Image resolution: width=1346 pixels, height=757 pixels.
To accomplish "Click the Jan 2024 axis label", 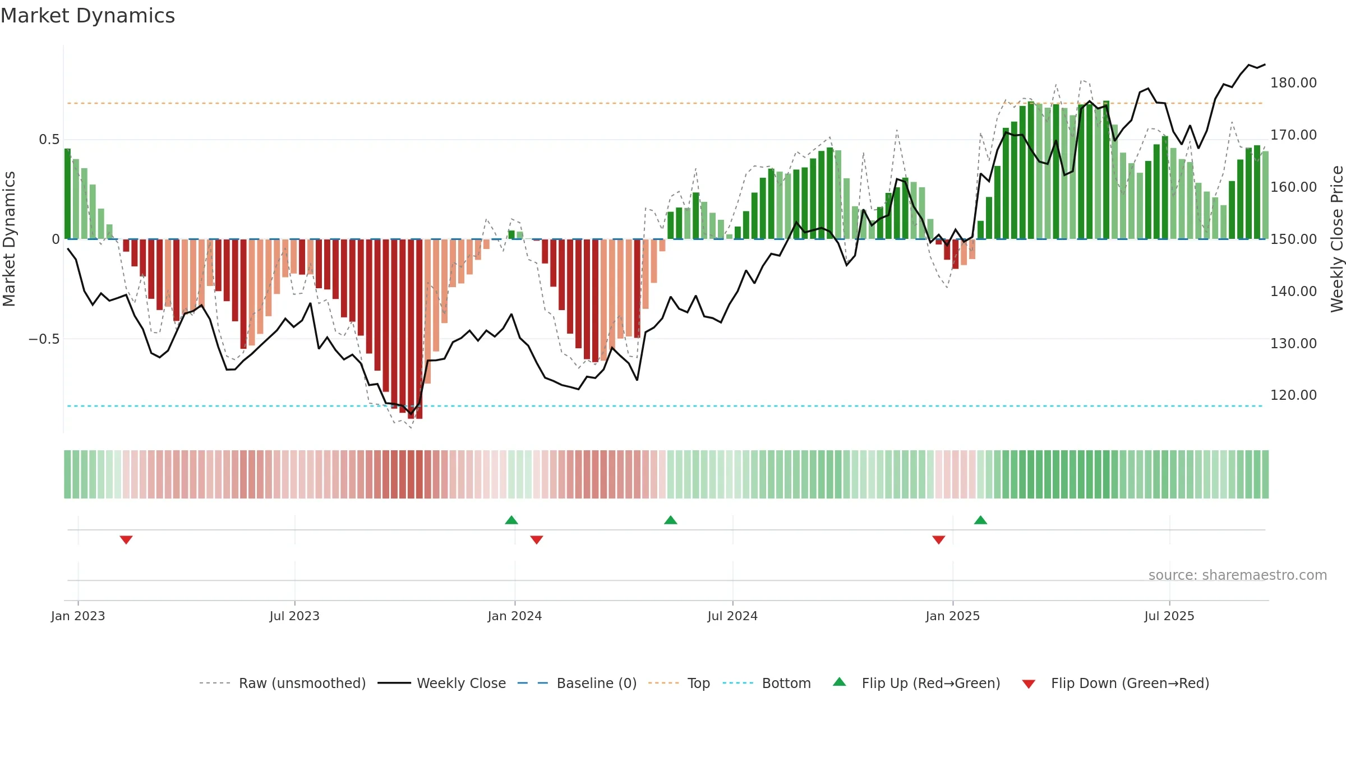I will 515,616.
